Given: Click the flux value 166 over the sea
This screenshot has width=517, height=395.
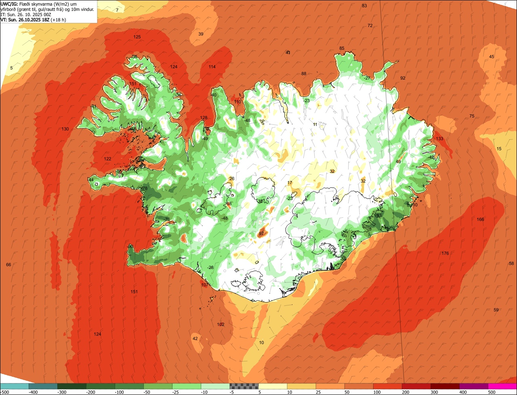Looking at the screenshot, I should point(480,219).
